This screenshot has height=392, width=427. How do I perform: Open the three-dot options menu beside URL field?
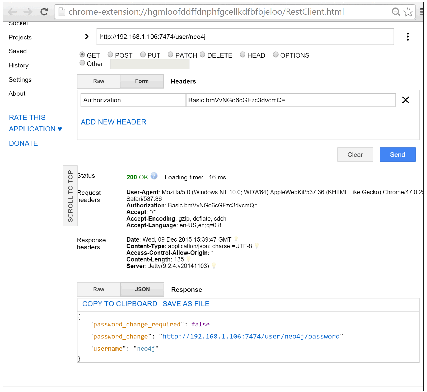408,37
